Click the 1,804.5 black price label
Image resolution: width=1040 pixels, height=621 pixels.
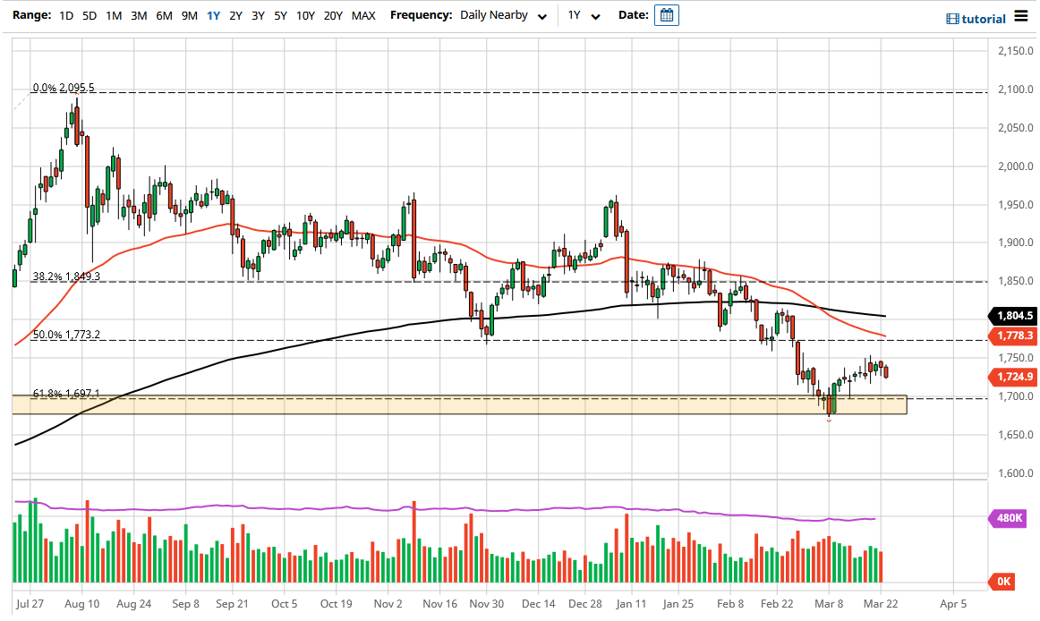coord(1013,316)
